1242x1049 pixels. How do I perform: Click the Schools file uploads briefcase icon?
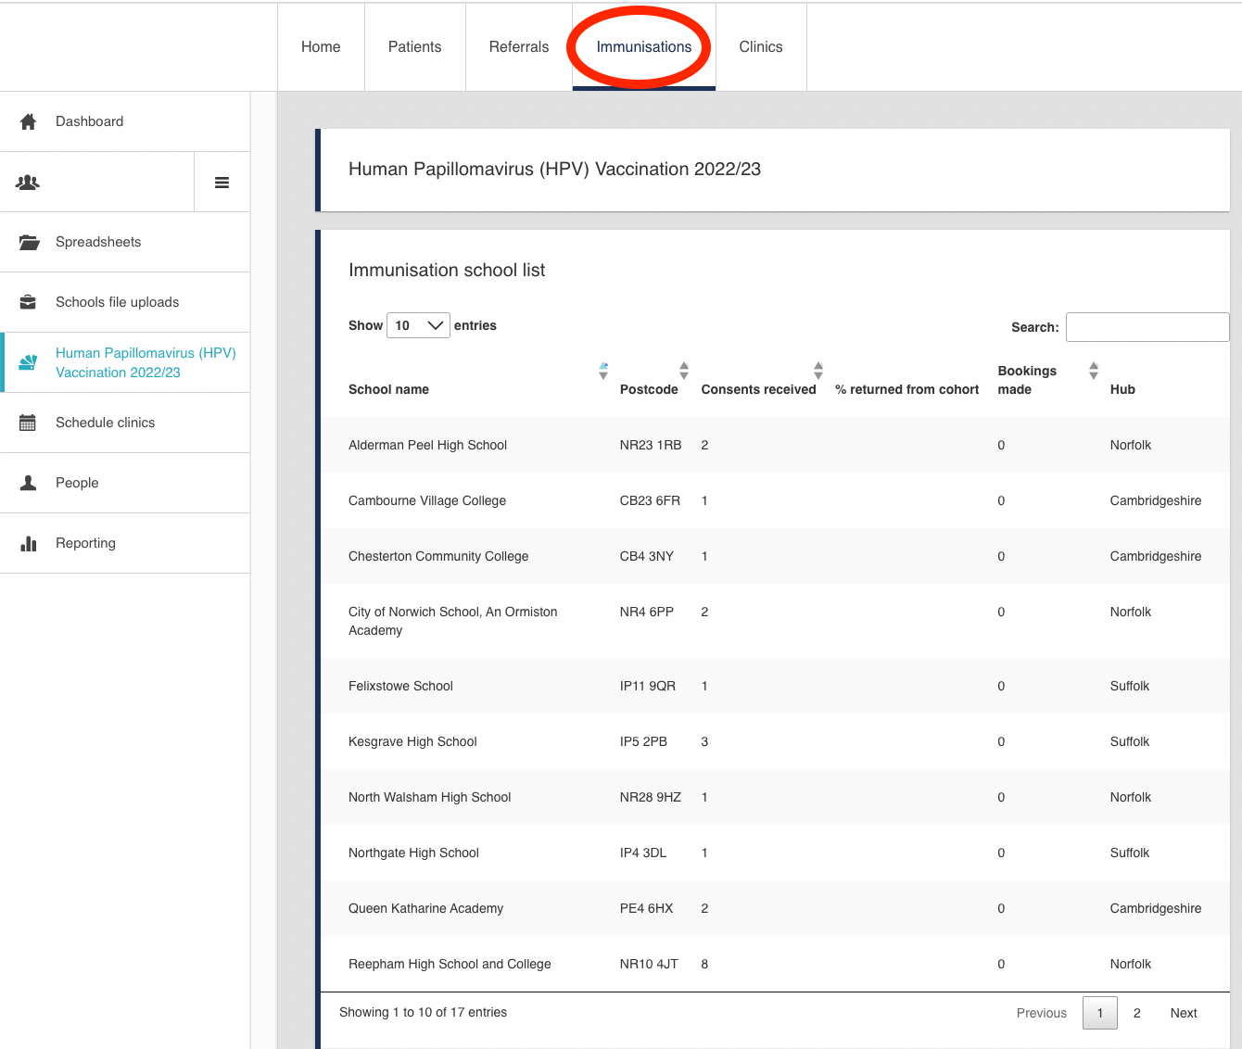pos(28,302)
